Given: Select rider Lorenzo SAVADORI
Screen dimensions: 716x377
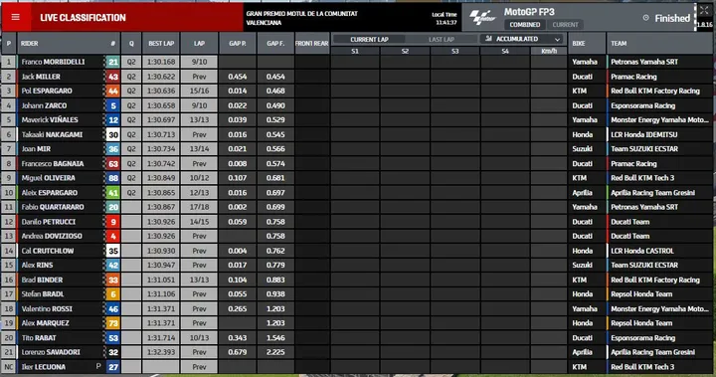Looking at the screenshot, I should click(51, 352).
